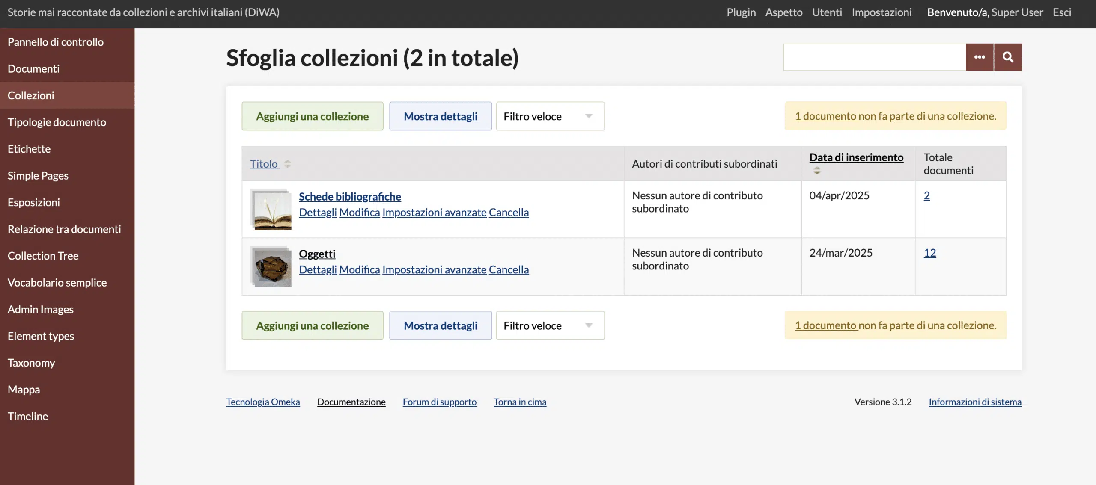
Task: Open Element types in sidebar
Action: pyautogui.click(x=67, y=336)
